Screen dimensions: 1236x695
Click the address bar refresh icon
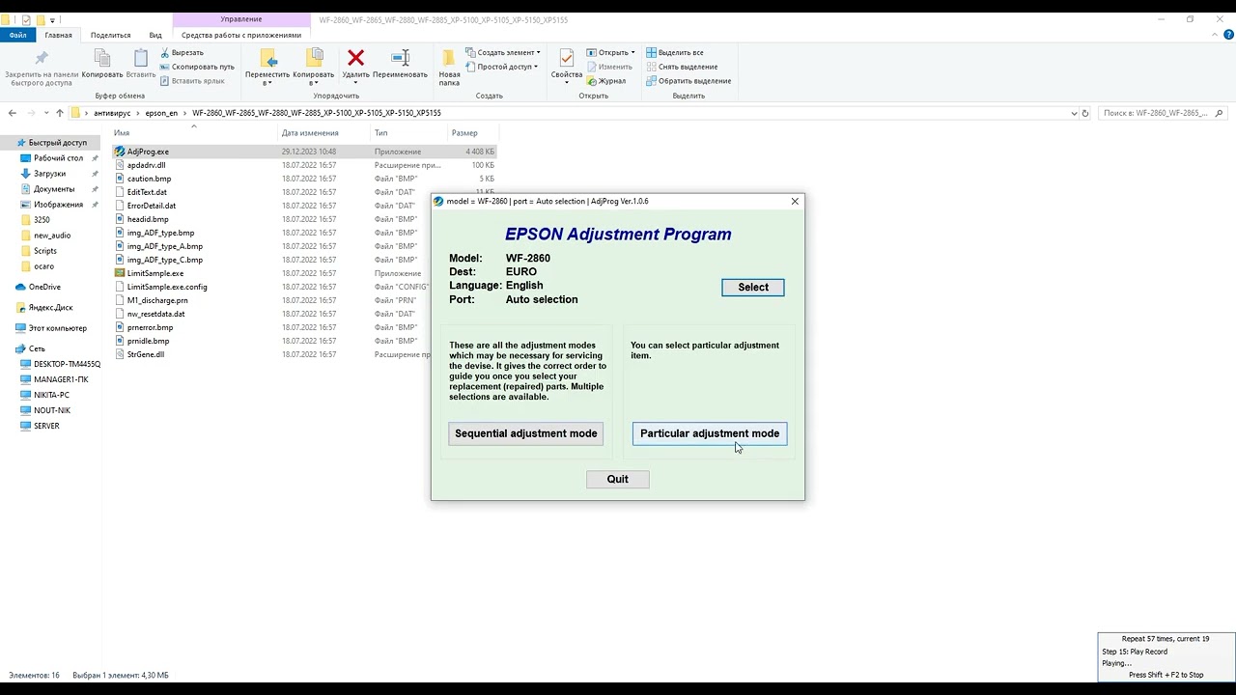coord(1085,113)
